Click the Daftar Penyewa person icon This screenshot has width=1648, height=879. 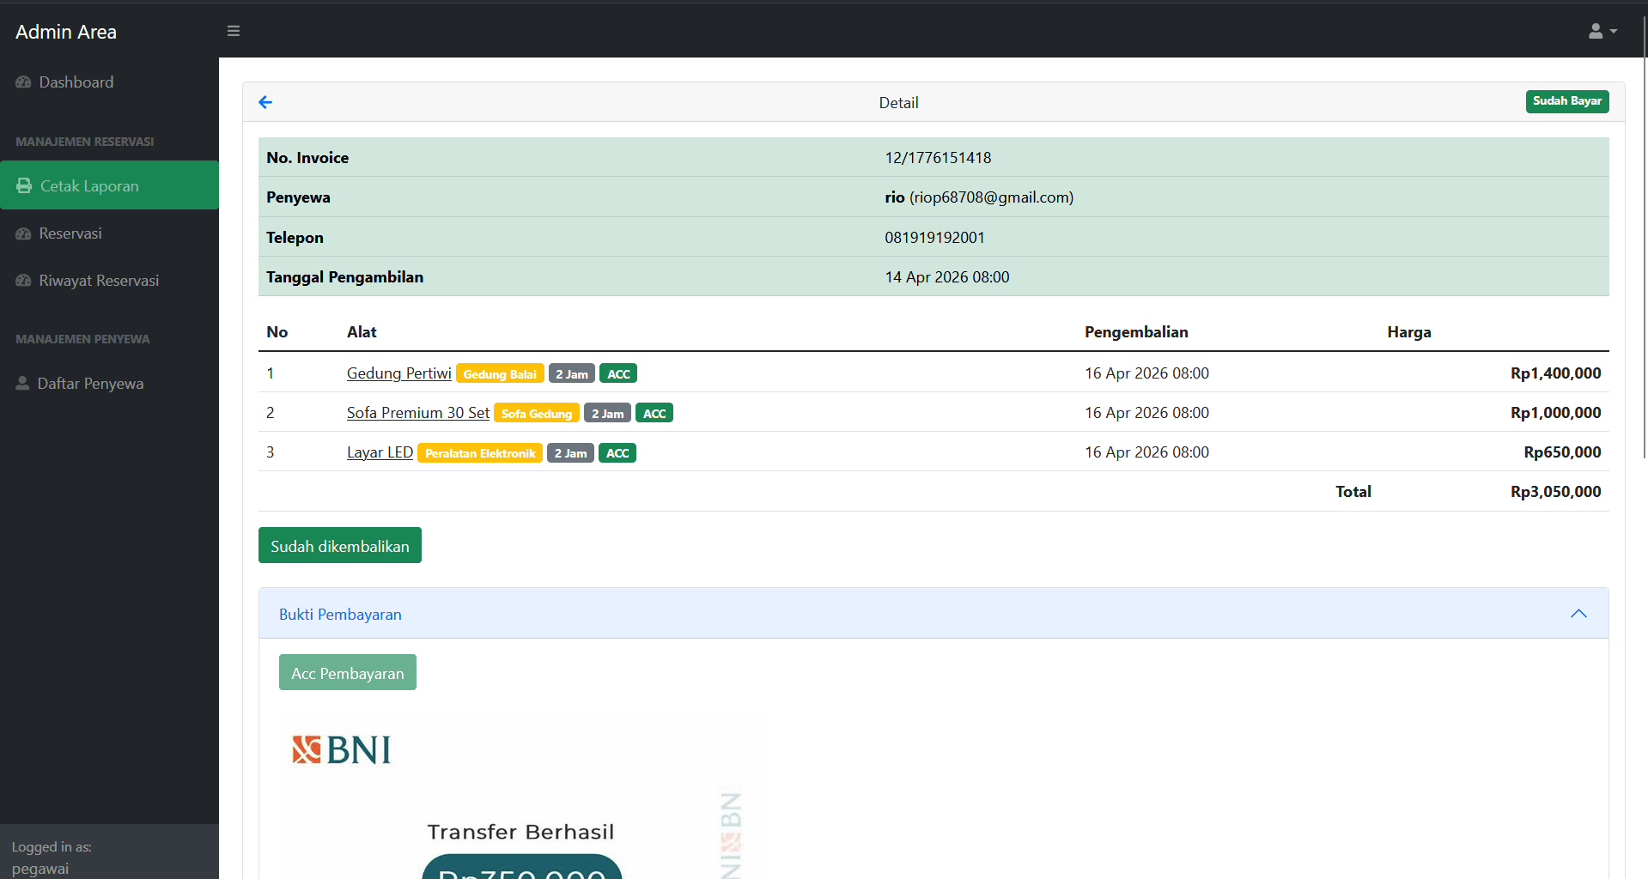(x=22, y=383)
